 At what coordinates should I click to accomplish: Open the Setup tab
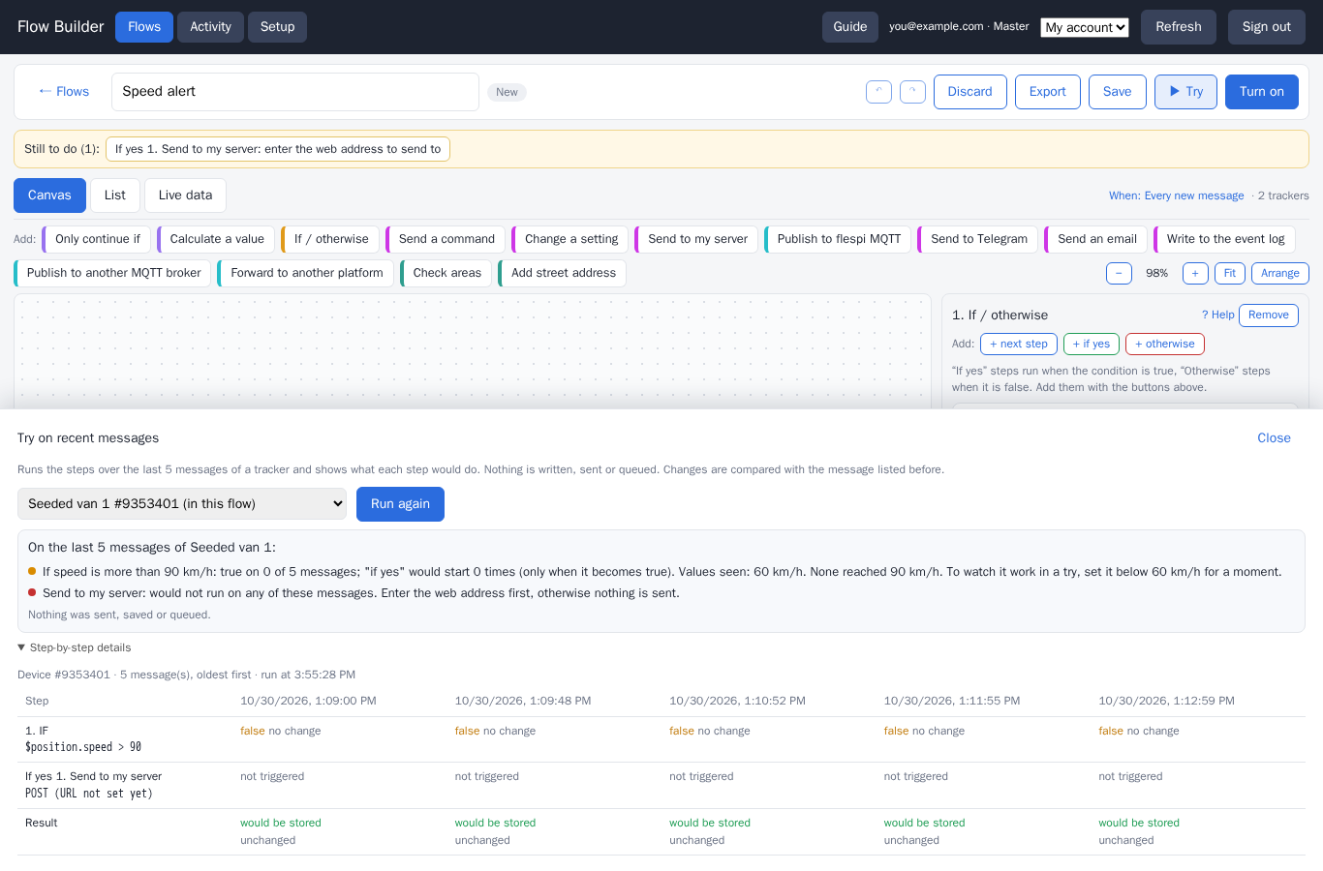pos(277,27)
